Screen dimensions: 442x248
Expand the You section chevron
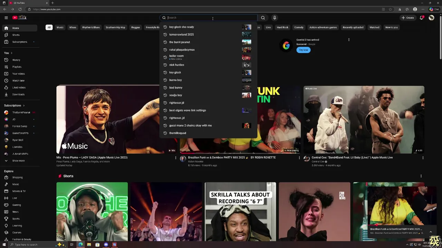(x=11, y=53)
